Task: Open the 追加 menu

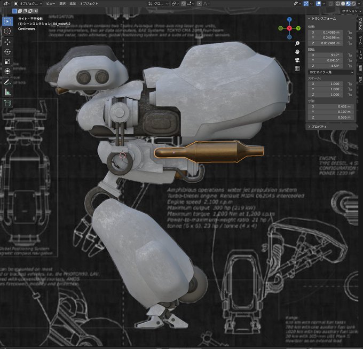Action: [x=73, y=4]
